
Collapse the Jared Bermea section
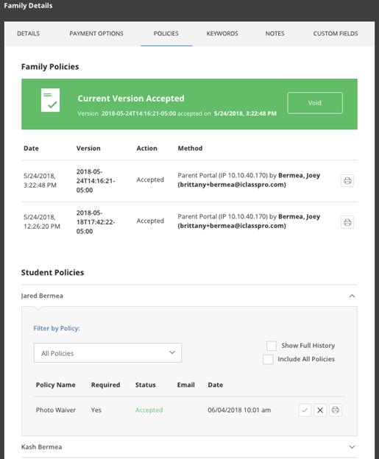point(352,296)
